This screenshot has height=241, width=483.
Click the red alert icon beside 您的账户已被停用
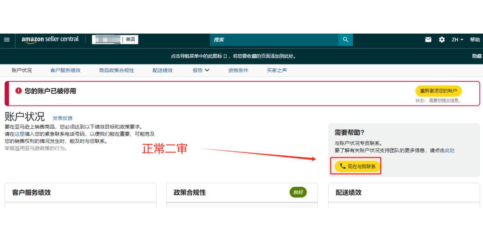point(18,91)
